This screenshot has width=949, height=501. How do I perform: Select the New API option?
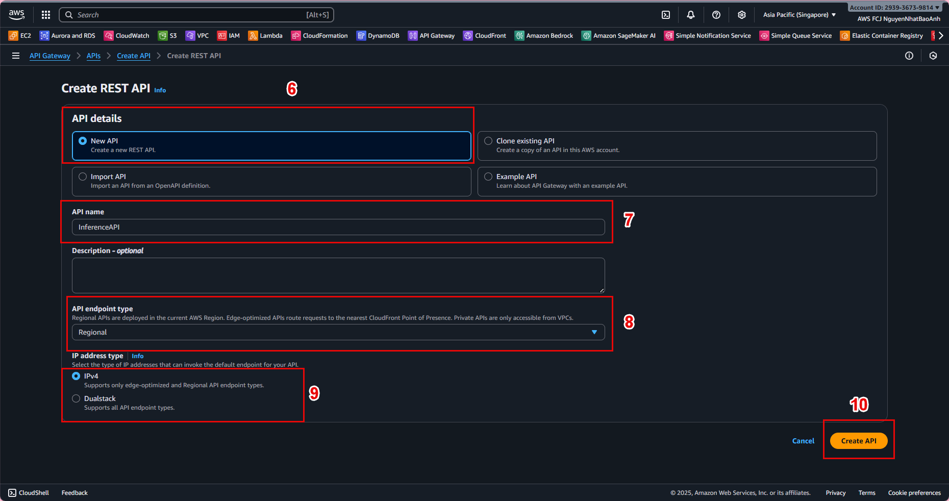[271, 146]
